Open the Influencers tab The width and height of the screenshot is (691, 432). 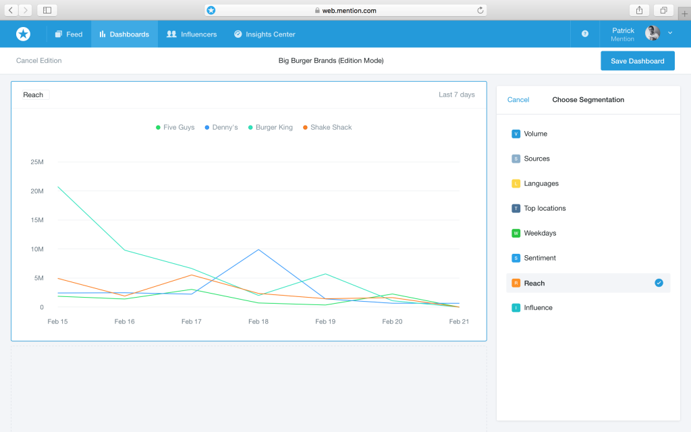pos(192,34)
